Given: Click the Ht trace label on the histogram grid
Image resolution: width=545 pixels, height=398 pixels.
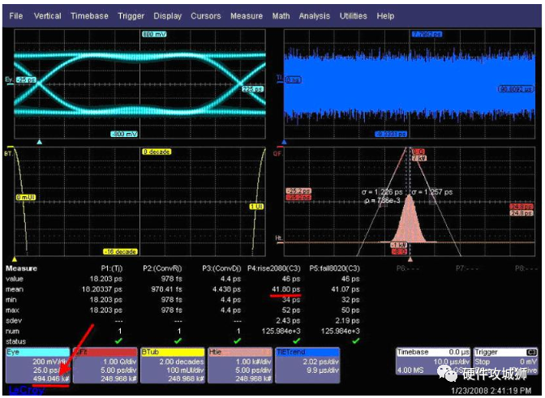Looking at the screenshot, I should (278, 238).
